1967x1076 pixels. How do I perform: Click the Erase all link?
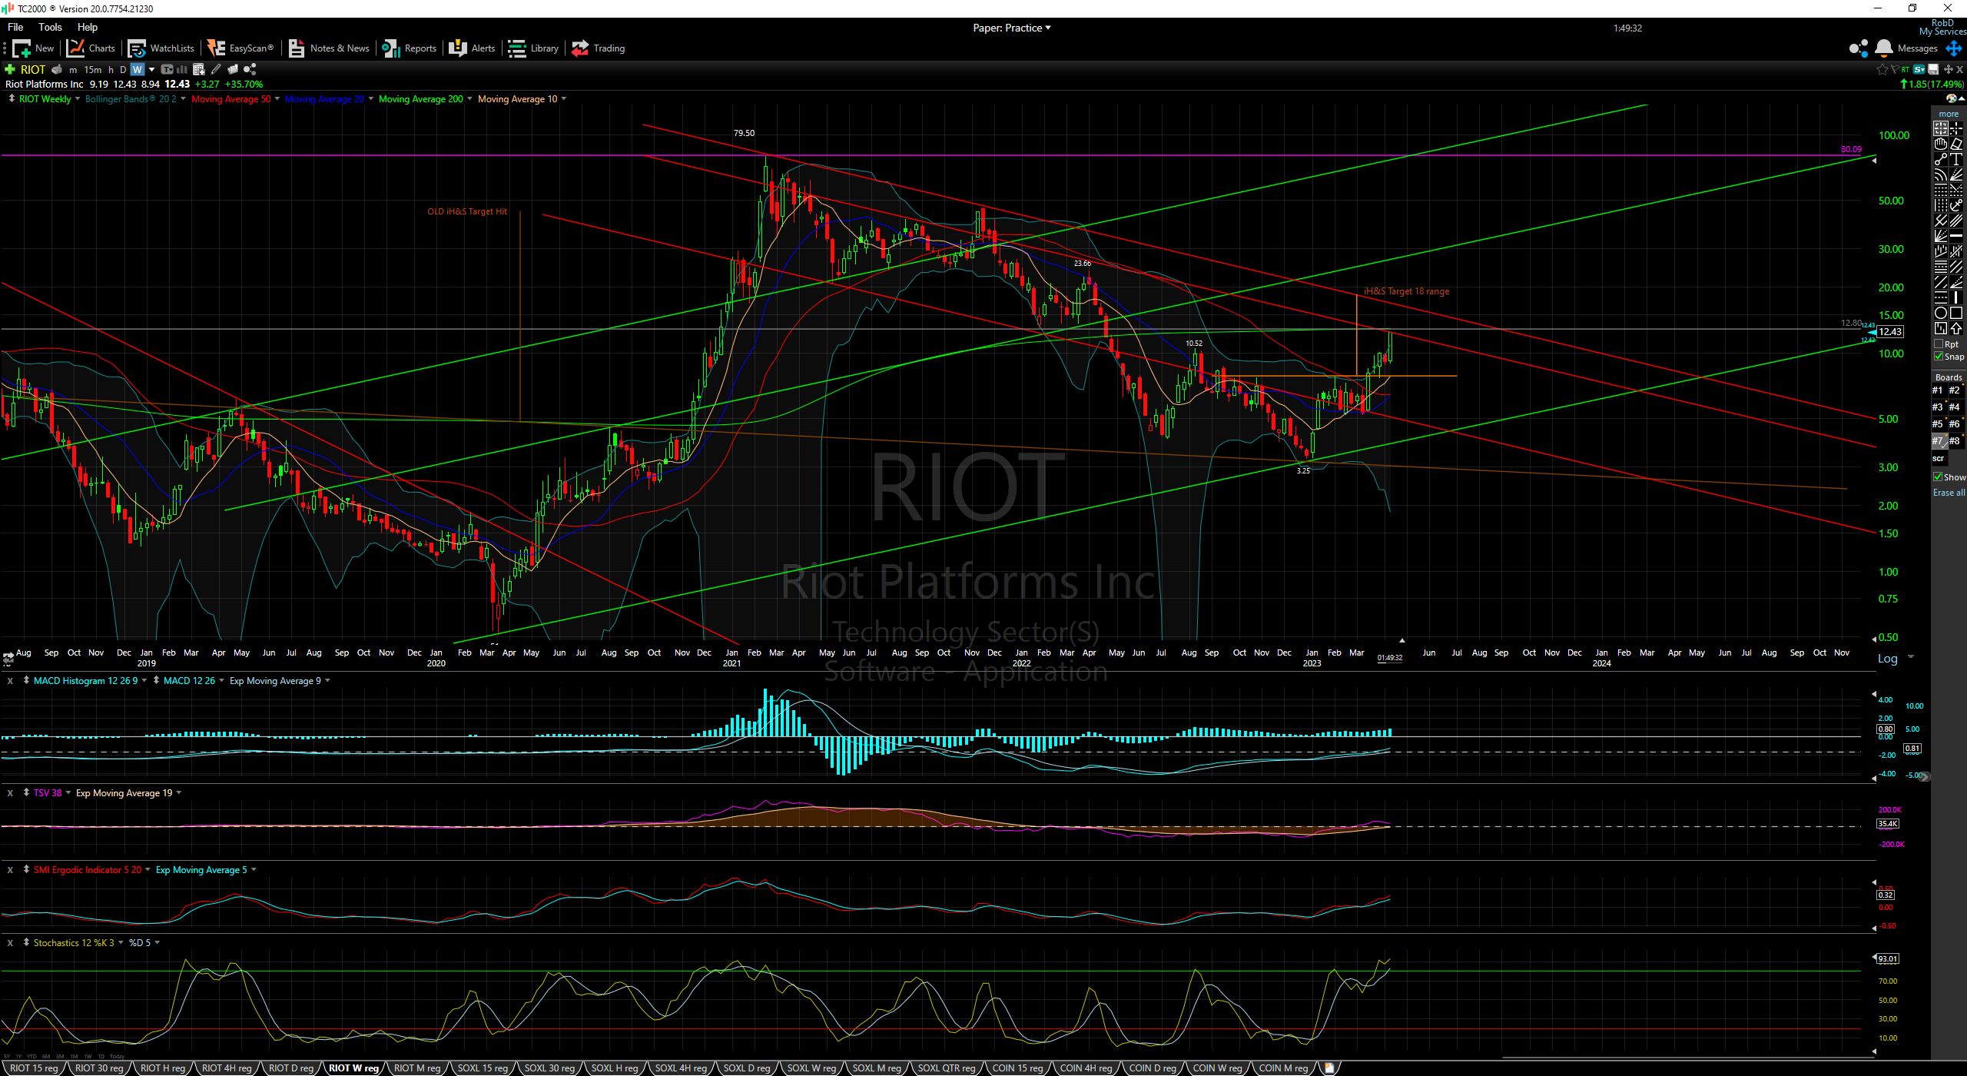pyautogui.click(x=1949, y=493)
